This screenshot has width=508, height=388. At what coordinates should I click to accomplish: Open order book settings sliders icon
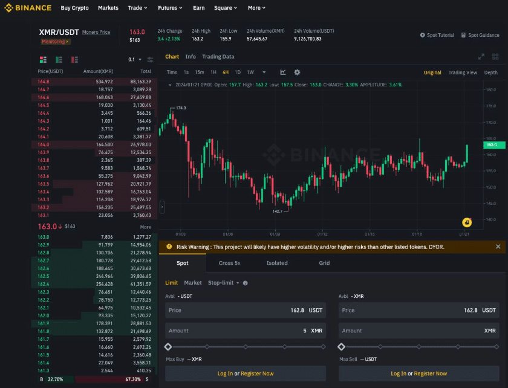point(151,60)
